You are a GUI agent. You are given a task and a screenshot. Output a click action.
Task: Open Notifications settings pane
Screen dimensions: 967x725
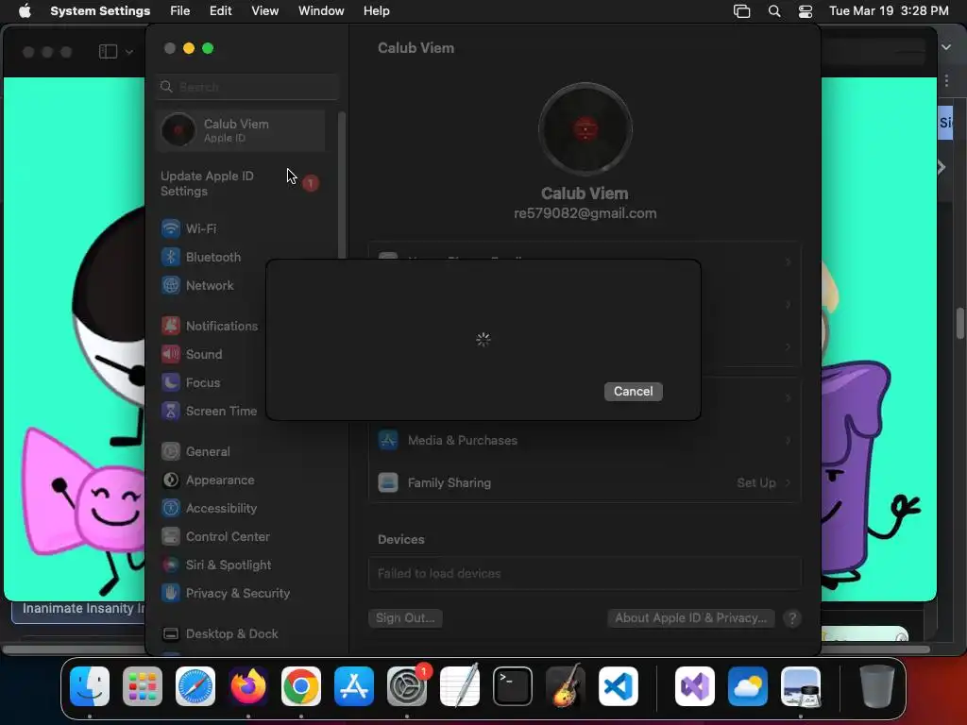pyautogui.click(x=211, y=326)
